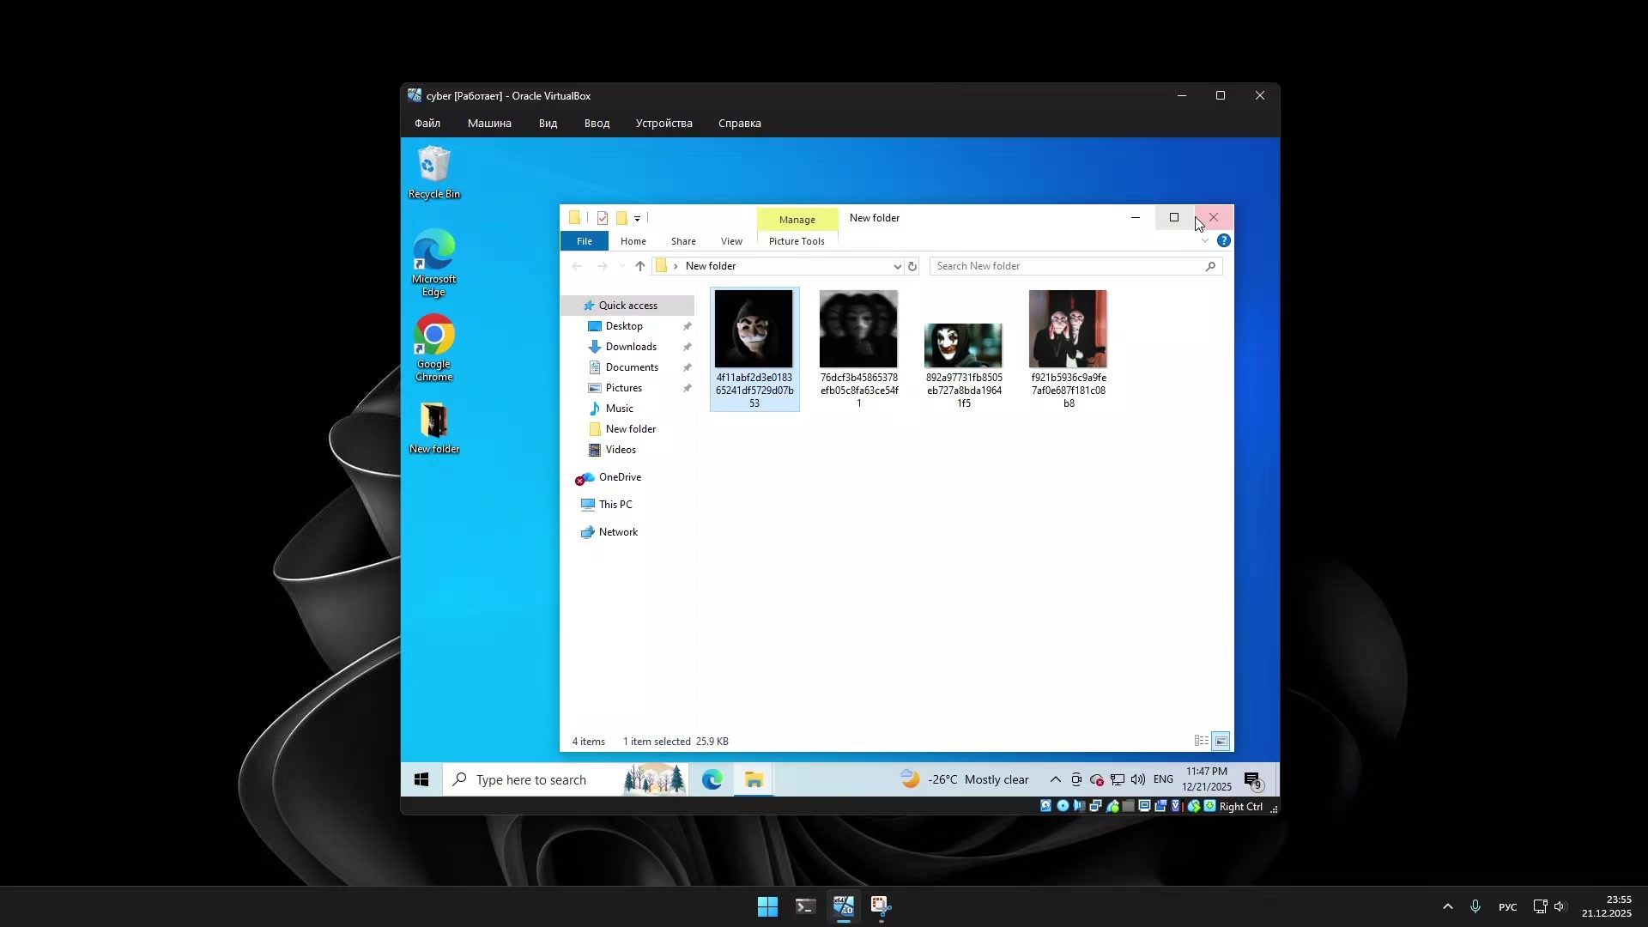Open the guest notification center icon

(x=1253, y=780)
